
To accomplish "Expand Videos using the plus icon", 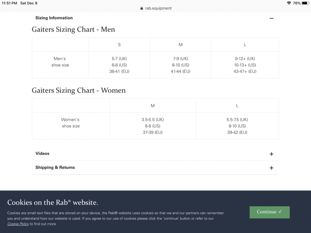I will coord(271,154).
